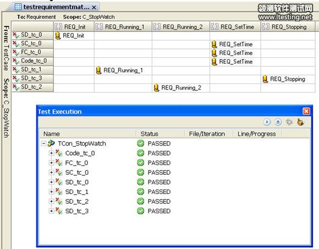Click the Name column header
The image size is (319, 249).
tap(87, 134)
